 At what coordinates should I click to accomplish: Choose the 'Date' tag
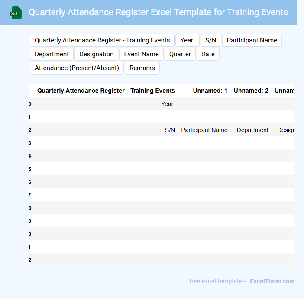pos(208,54)
